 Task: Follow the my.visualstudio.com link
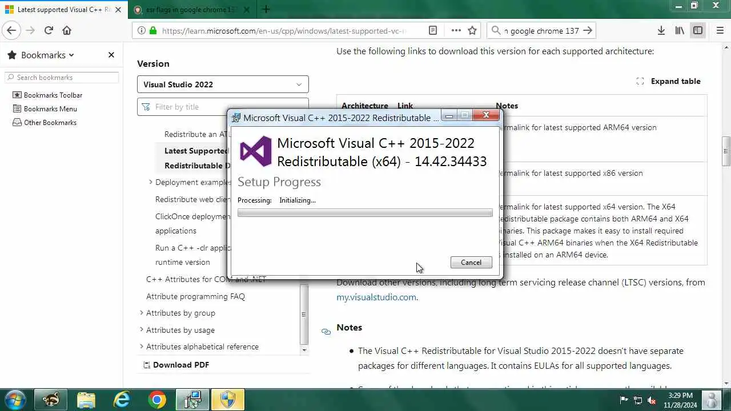click(376, 297)
